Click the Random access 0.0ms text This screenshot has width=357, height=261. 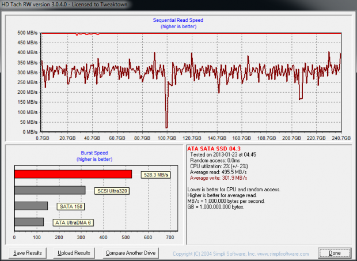[x=215, y=160]
